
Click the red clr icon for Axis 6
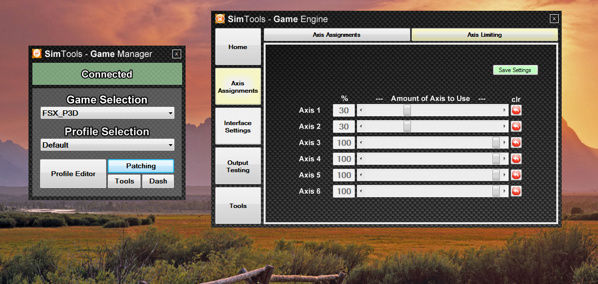click(516, 191)
